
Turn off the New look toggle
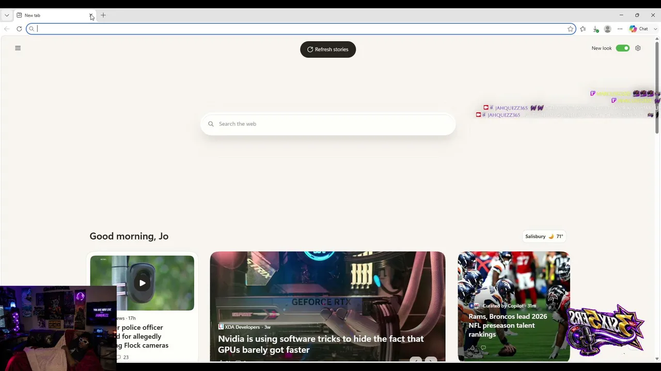pos(623,48)
